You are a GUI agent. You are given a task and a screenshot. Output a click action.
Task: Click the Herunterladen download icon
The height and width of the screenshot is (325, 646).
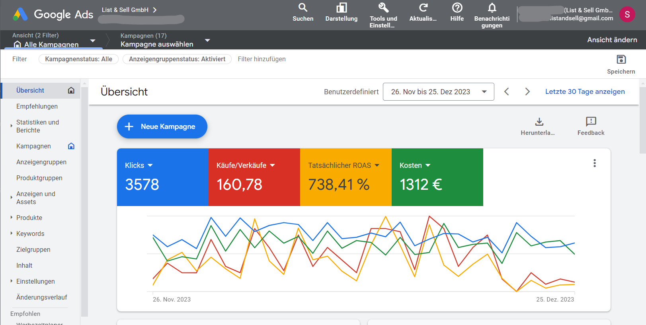(x=539, y=121)
